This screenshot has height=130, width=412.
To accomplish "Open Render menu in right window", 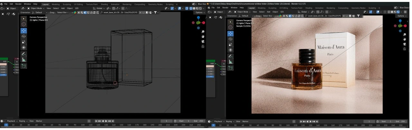I will [226, 7].
